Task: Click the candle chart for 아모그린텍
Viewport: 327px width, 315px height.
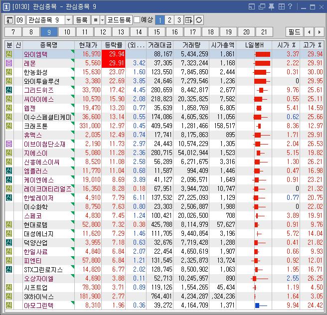Action: point(261,306)
